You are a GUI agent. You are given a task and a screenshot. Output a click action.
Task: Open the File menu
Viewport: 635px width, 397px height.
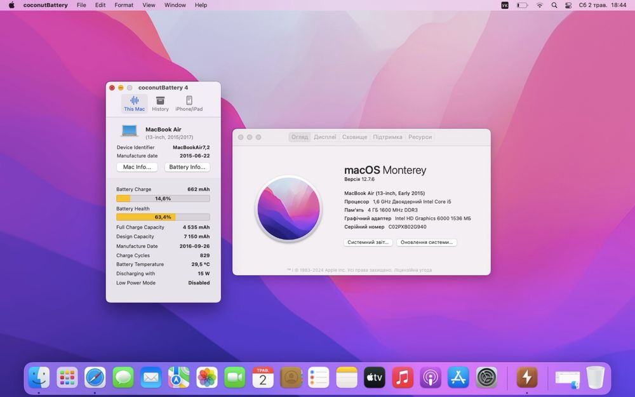tap(81, 5)
